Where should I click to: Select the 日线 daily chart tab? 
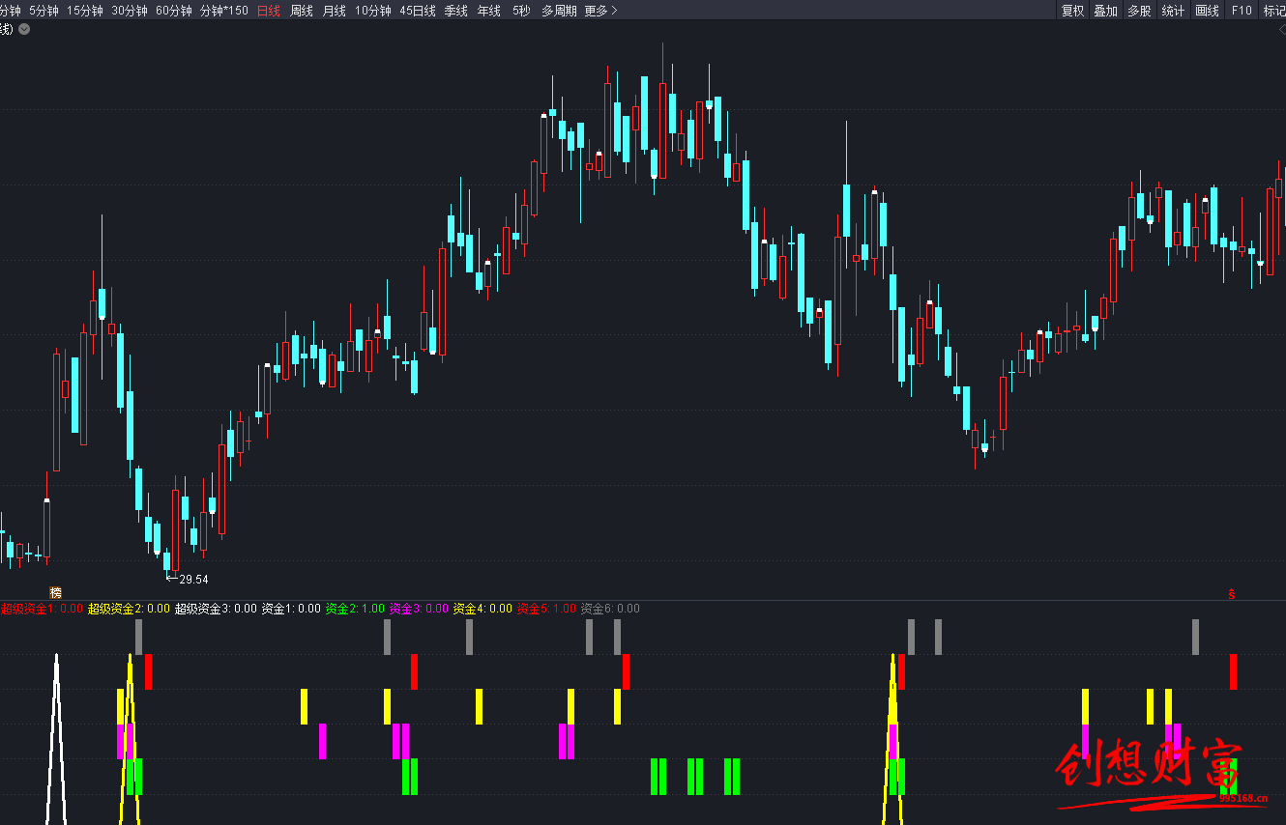(269, 11)
